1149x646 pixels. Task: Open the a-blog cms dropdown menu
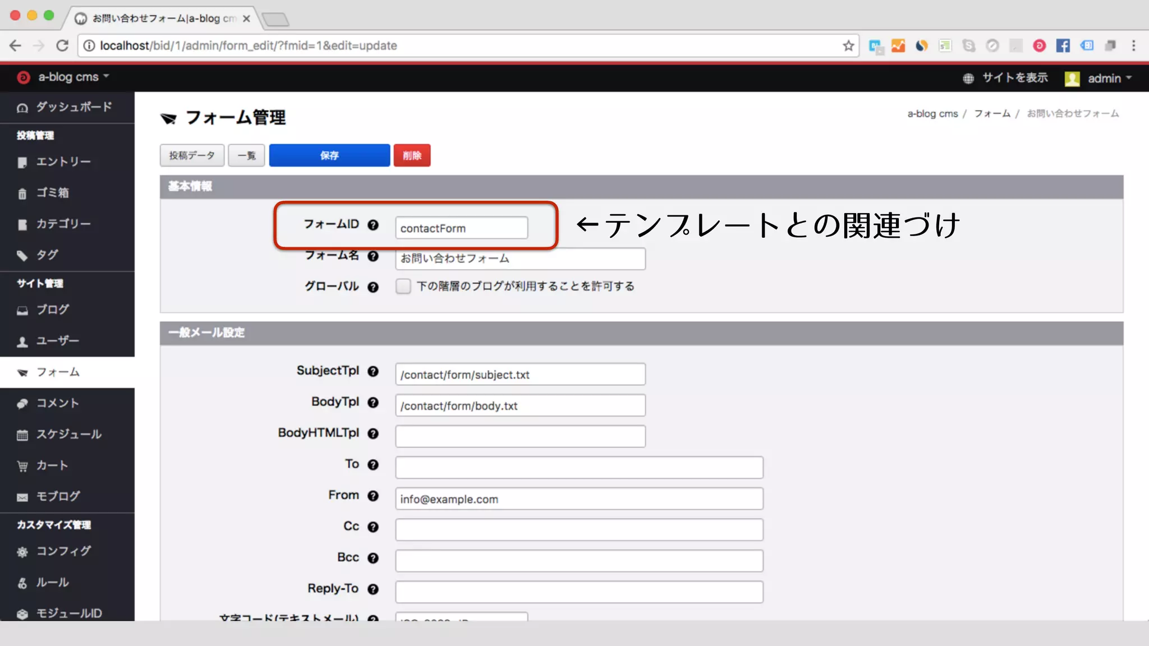pyautogui.click(x=73, y=77)
